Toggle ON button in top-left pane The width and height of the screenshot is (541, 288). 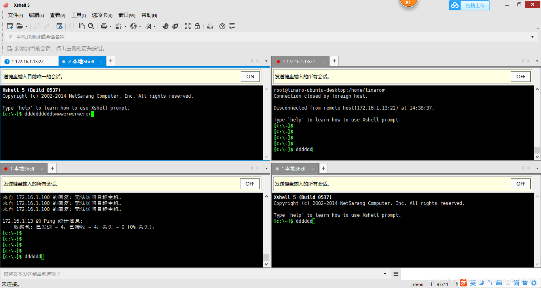[250, 77]
